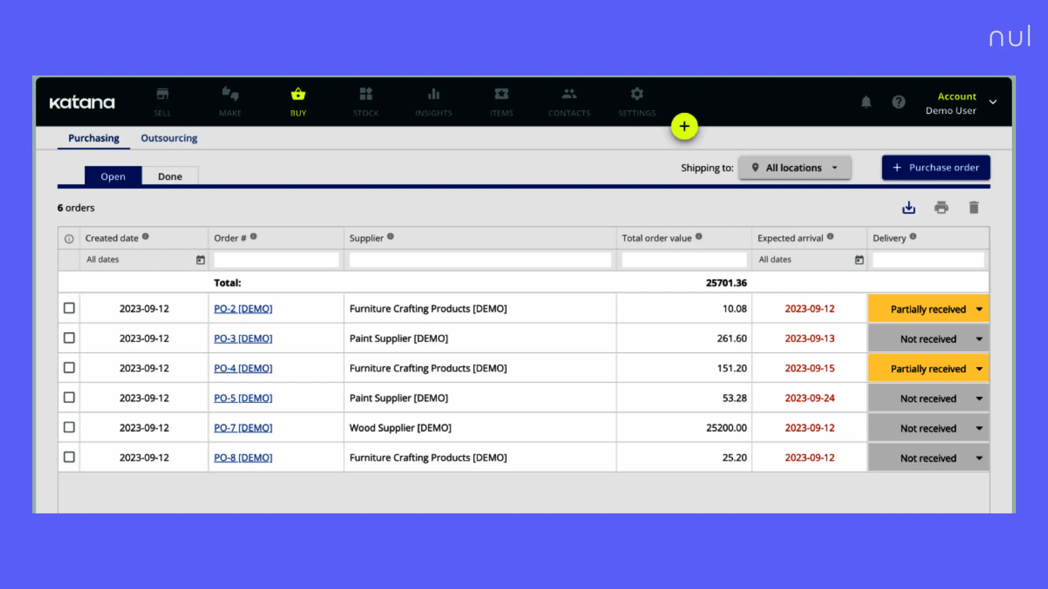The height and width of the screenshot is (589, 1048).
Task: Switch to the Outsourcing tab
Action: point(169,138)
